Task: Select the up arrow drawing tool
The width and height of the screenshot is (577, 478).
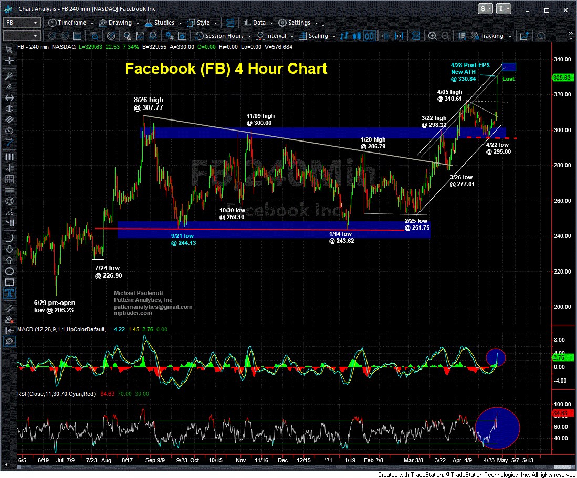Action: tap(9, 260)
